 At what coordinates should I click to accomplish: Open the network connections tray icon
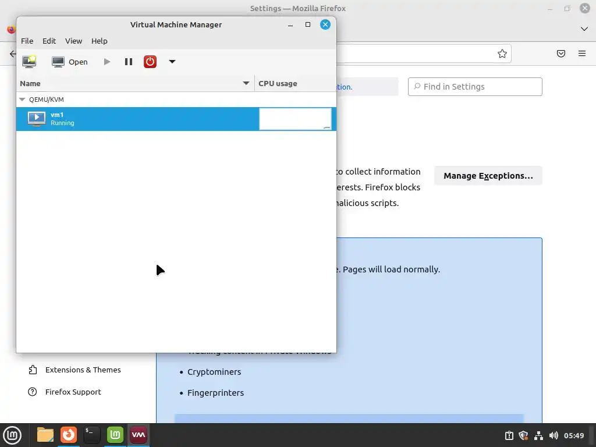(x=538, y=435)
